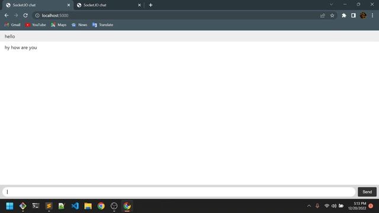Open the green document editor taskbar icon
Viewport: 379px width, 213px height.
tap(62, 206)
